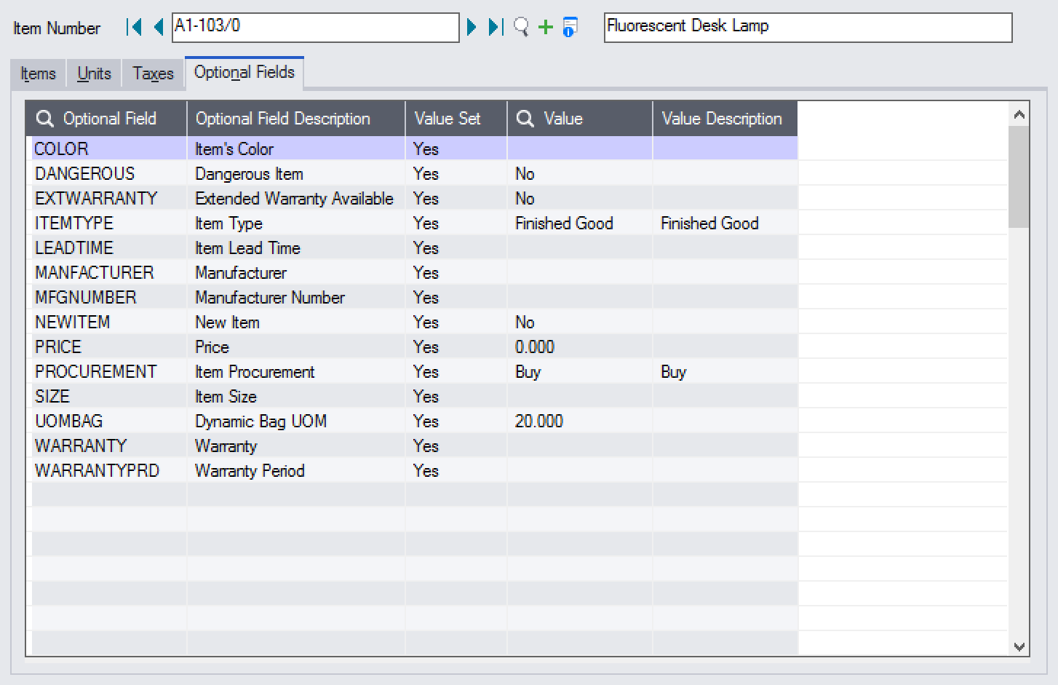Click the Buy value description cell
This screenshot has width=1058, height=685.
pyautogui.click(x=725, y=371)
